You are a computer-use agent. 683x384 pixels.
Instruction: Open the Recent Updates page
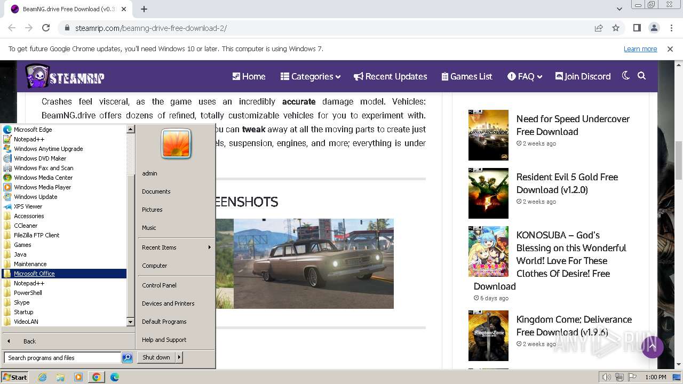[x=391, y=76]
